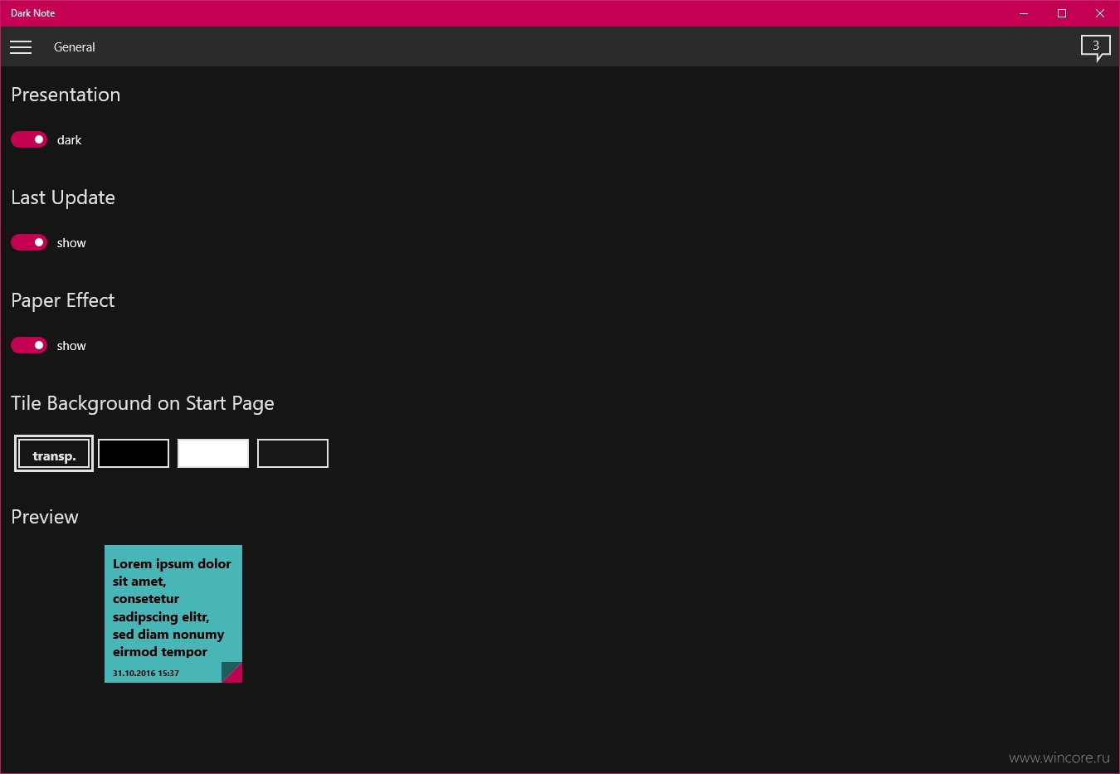Maximize the Dark Note window

click(1062, 13)
